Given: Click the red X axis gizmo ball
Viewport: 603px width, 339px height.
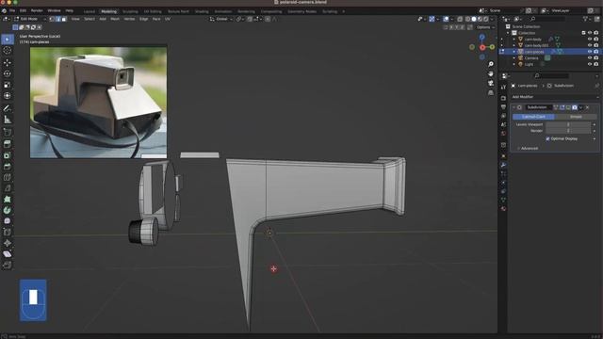Looking at the screenshot, I should coord(482,47).
